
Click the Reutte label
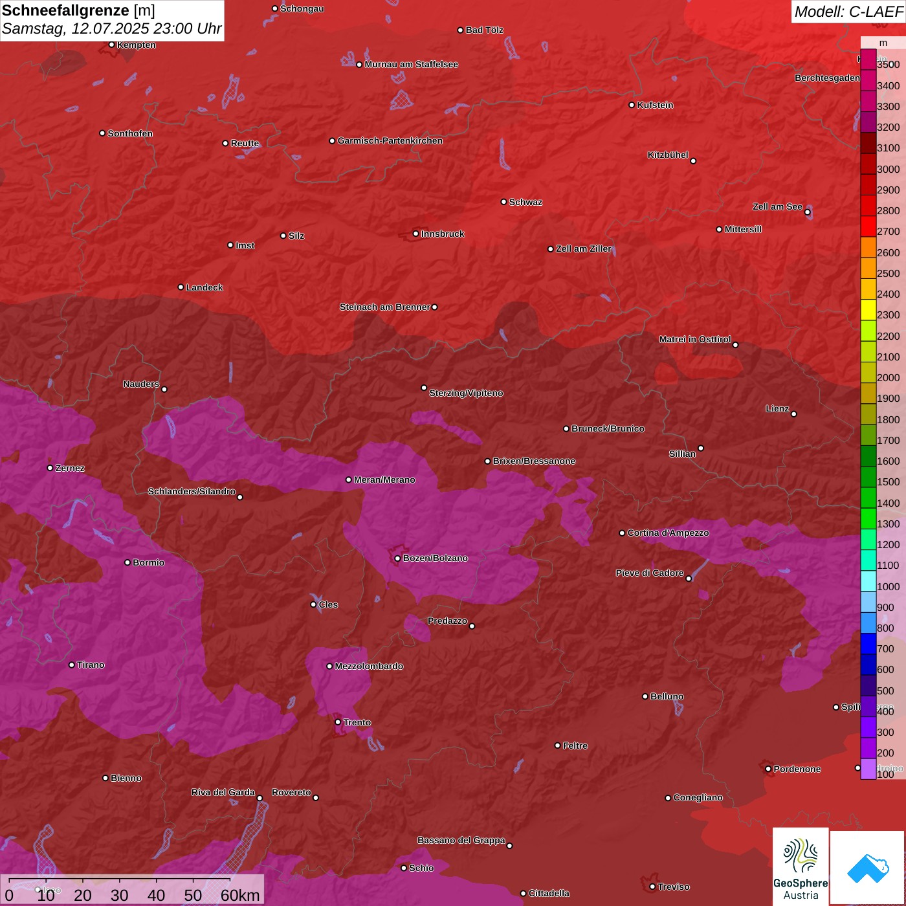(x=245, y=143)
